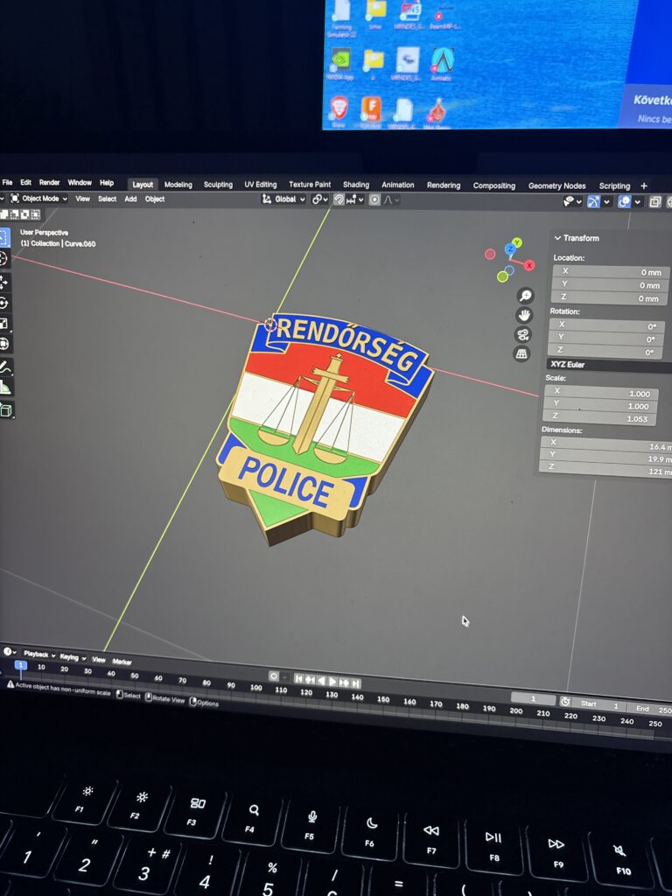This screenshot has height=896, width=672.
Task: Open the Help menu
Action: pos(107,183)
